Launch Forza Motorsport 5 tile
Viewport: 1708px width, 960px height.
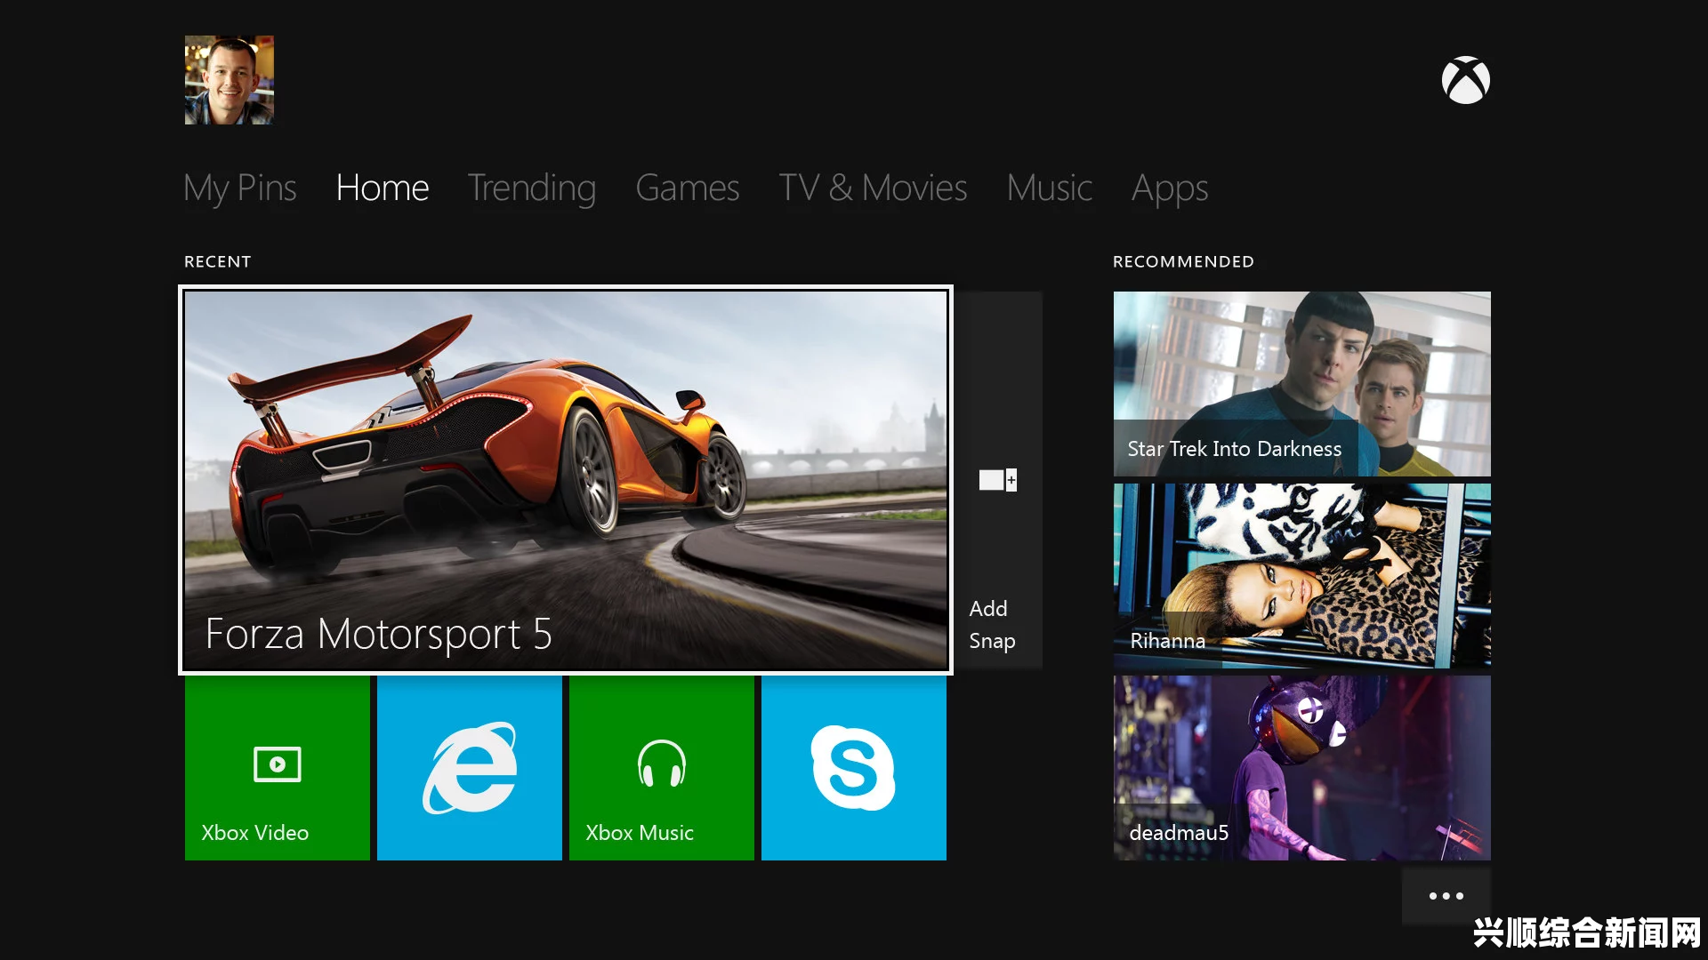(566, 480)
